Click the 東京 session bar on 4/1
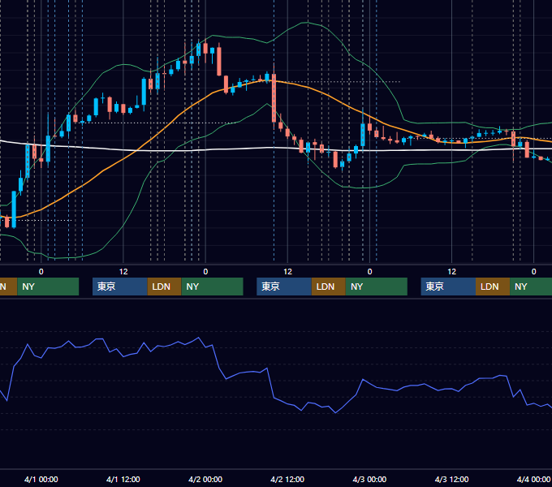Screen dimensions: 552x487 [120, 287]
